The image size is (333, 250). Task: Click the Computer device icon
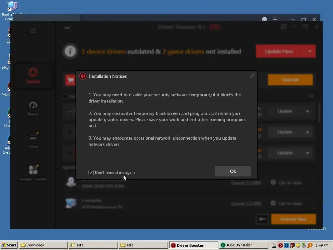point(71,203)
